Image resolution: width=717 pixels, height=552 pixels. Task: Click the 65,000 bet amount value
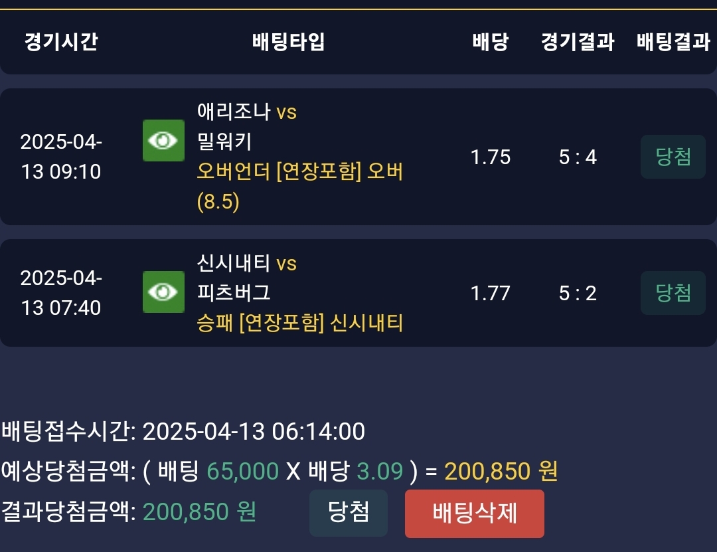(242, 471)
